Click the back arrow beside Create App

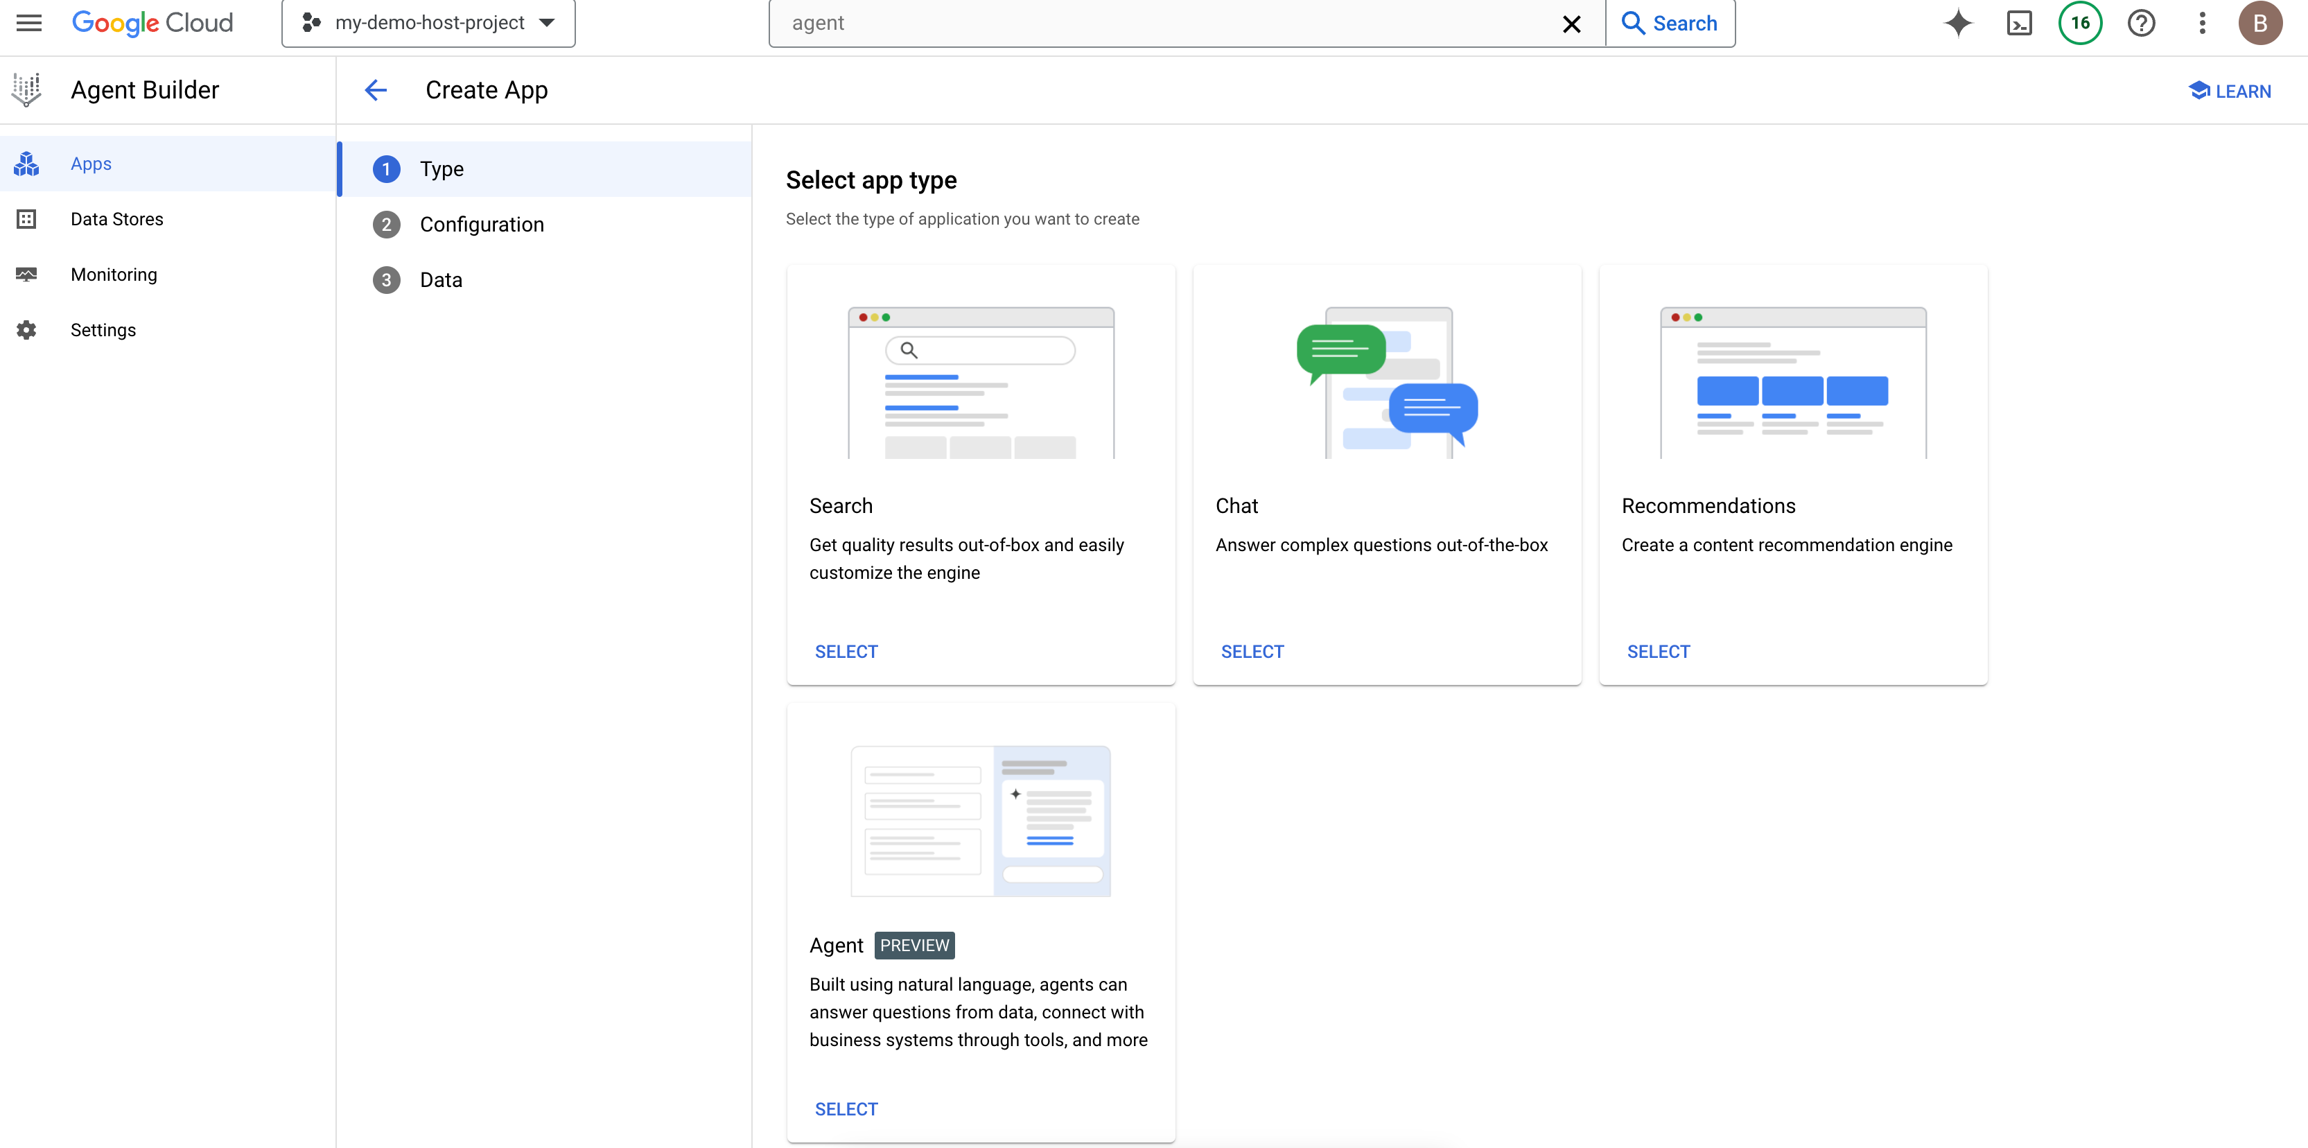(x=376, y=89)
